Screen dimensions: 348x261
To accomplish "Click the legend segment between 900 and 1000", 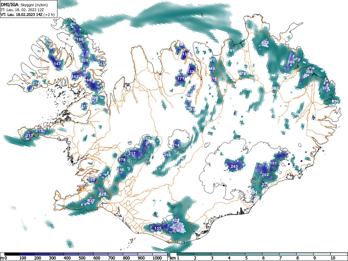I will [x=145, y=254].
